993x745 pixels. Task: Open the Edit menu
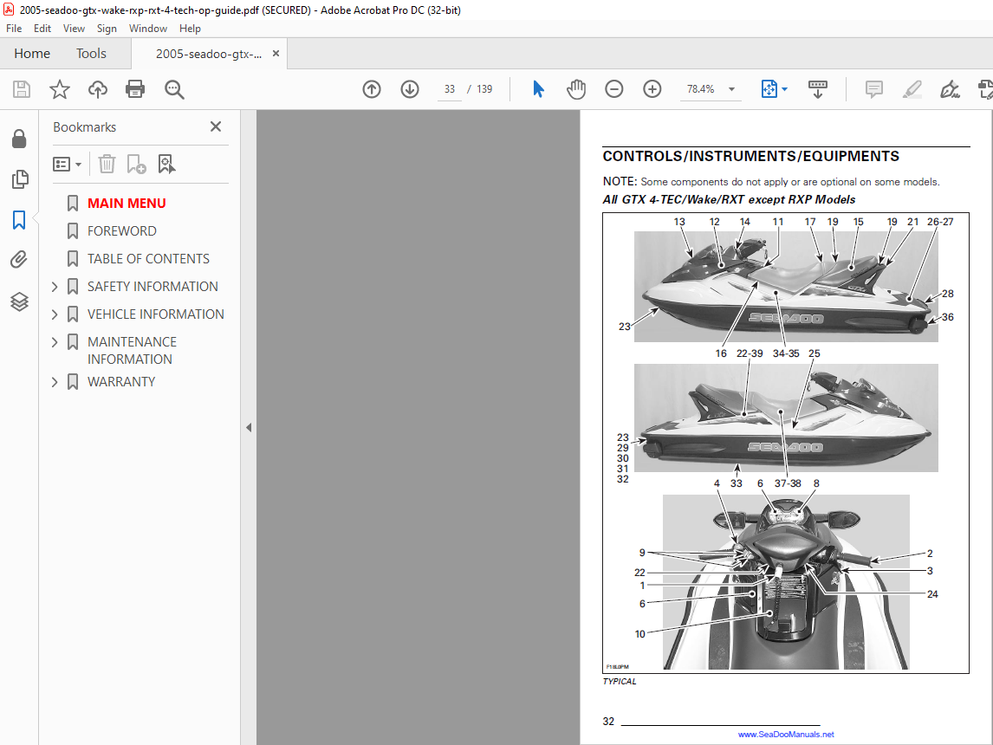(x=42, y=29)
